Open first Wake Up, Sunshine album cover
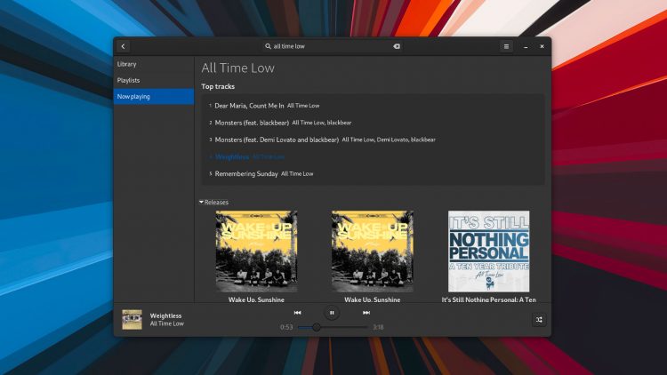Screen dimensions: 667x375 coord(256,251)
